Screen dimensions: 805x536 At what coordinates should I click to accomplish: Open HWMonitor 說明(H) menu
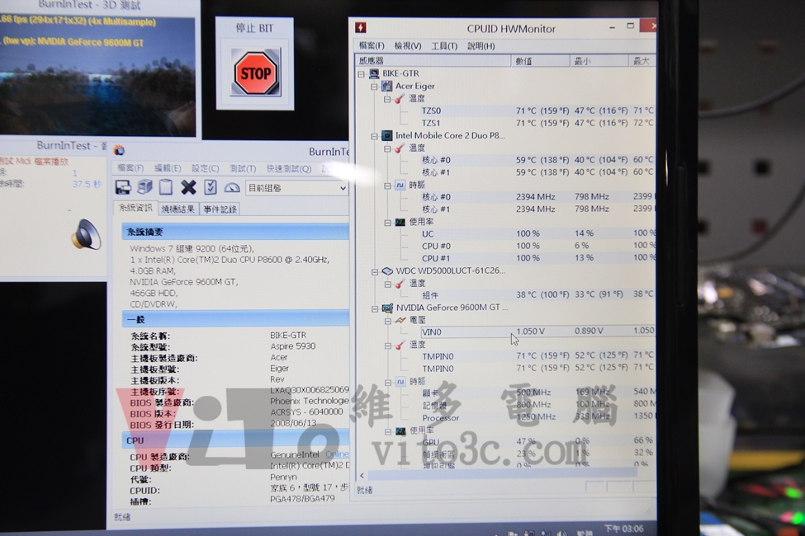click(481, 45)
